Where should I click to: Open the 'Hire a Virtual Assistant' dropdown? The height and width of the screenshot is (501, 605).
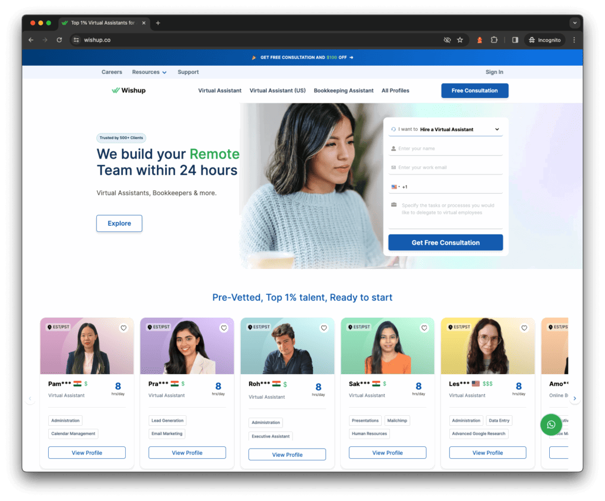point(446,129)
